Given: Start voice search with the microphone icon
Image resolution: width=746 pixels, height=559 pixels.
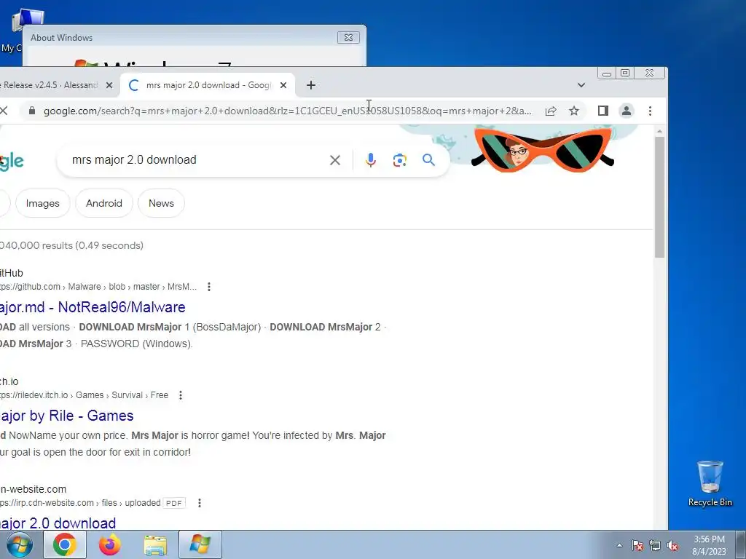Looking at the screenshot, I should [x=371, y=160].
